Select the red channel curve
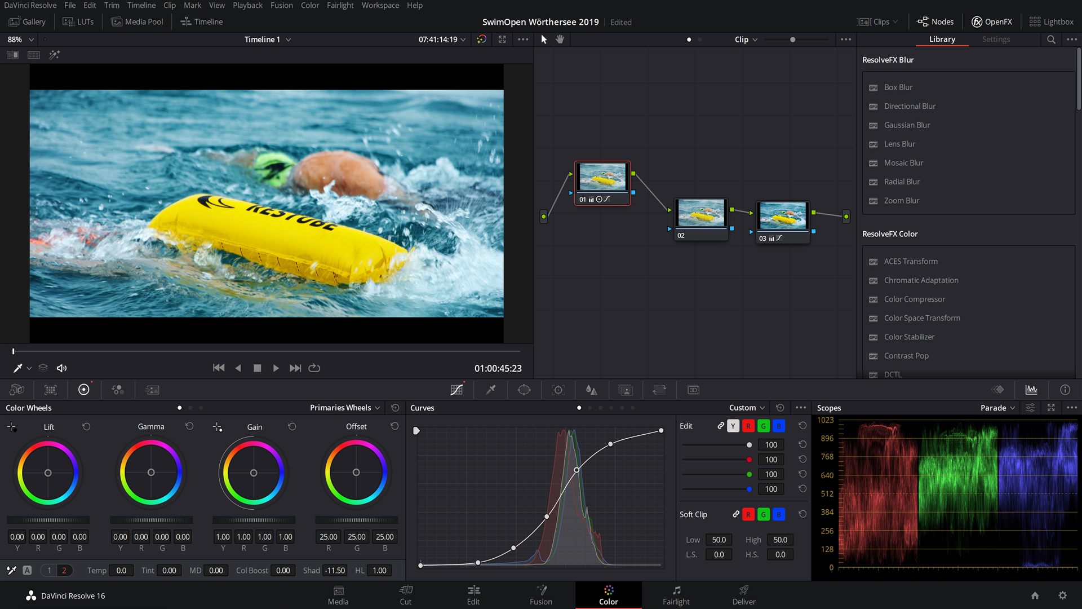 coord(748,426)
